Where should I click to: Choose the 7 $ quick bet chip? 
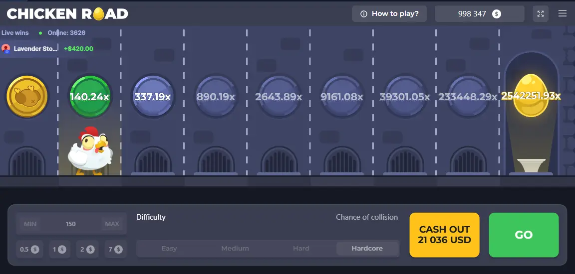[x=115, y=250]
